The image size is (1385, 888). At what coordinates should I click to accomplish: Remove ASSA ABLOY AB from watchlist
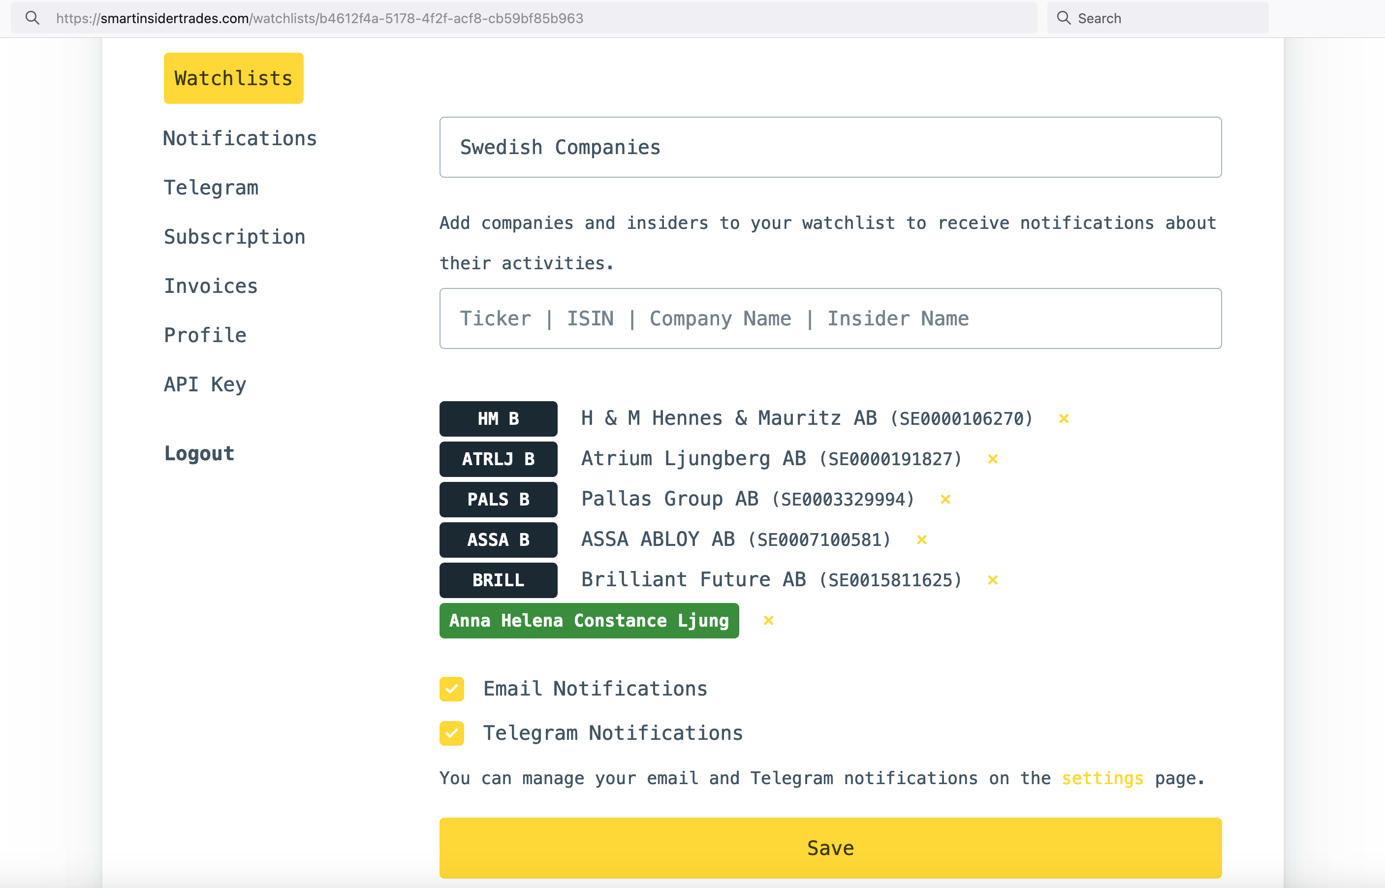[921, 539]
